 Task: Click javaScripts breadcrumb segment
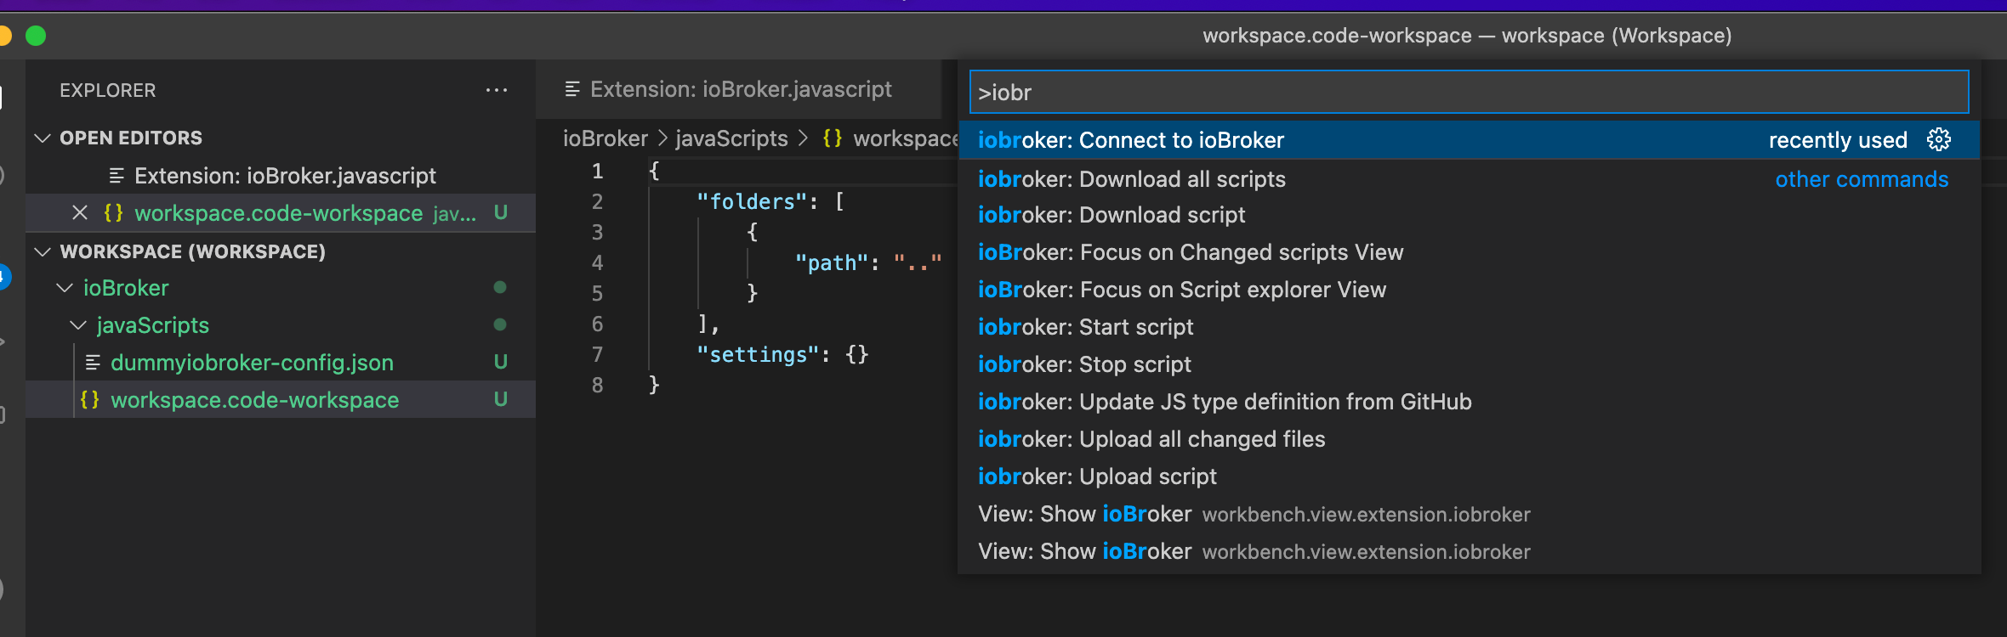pyautogui.click(x=731, y=138)
